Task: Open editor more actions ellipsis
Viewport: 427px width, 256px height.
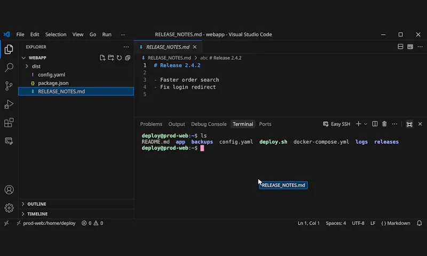Action: point(420,46)
